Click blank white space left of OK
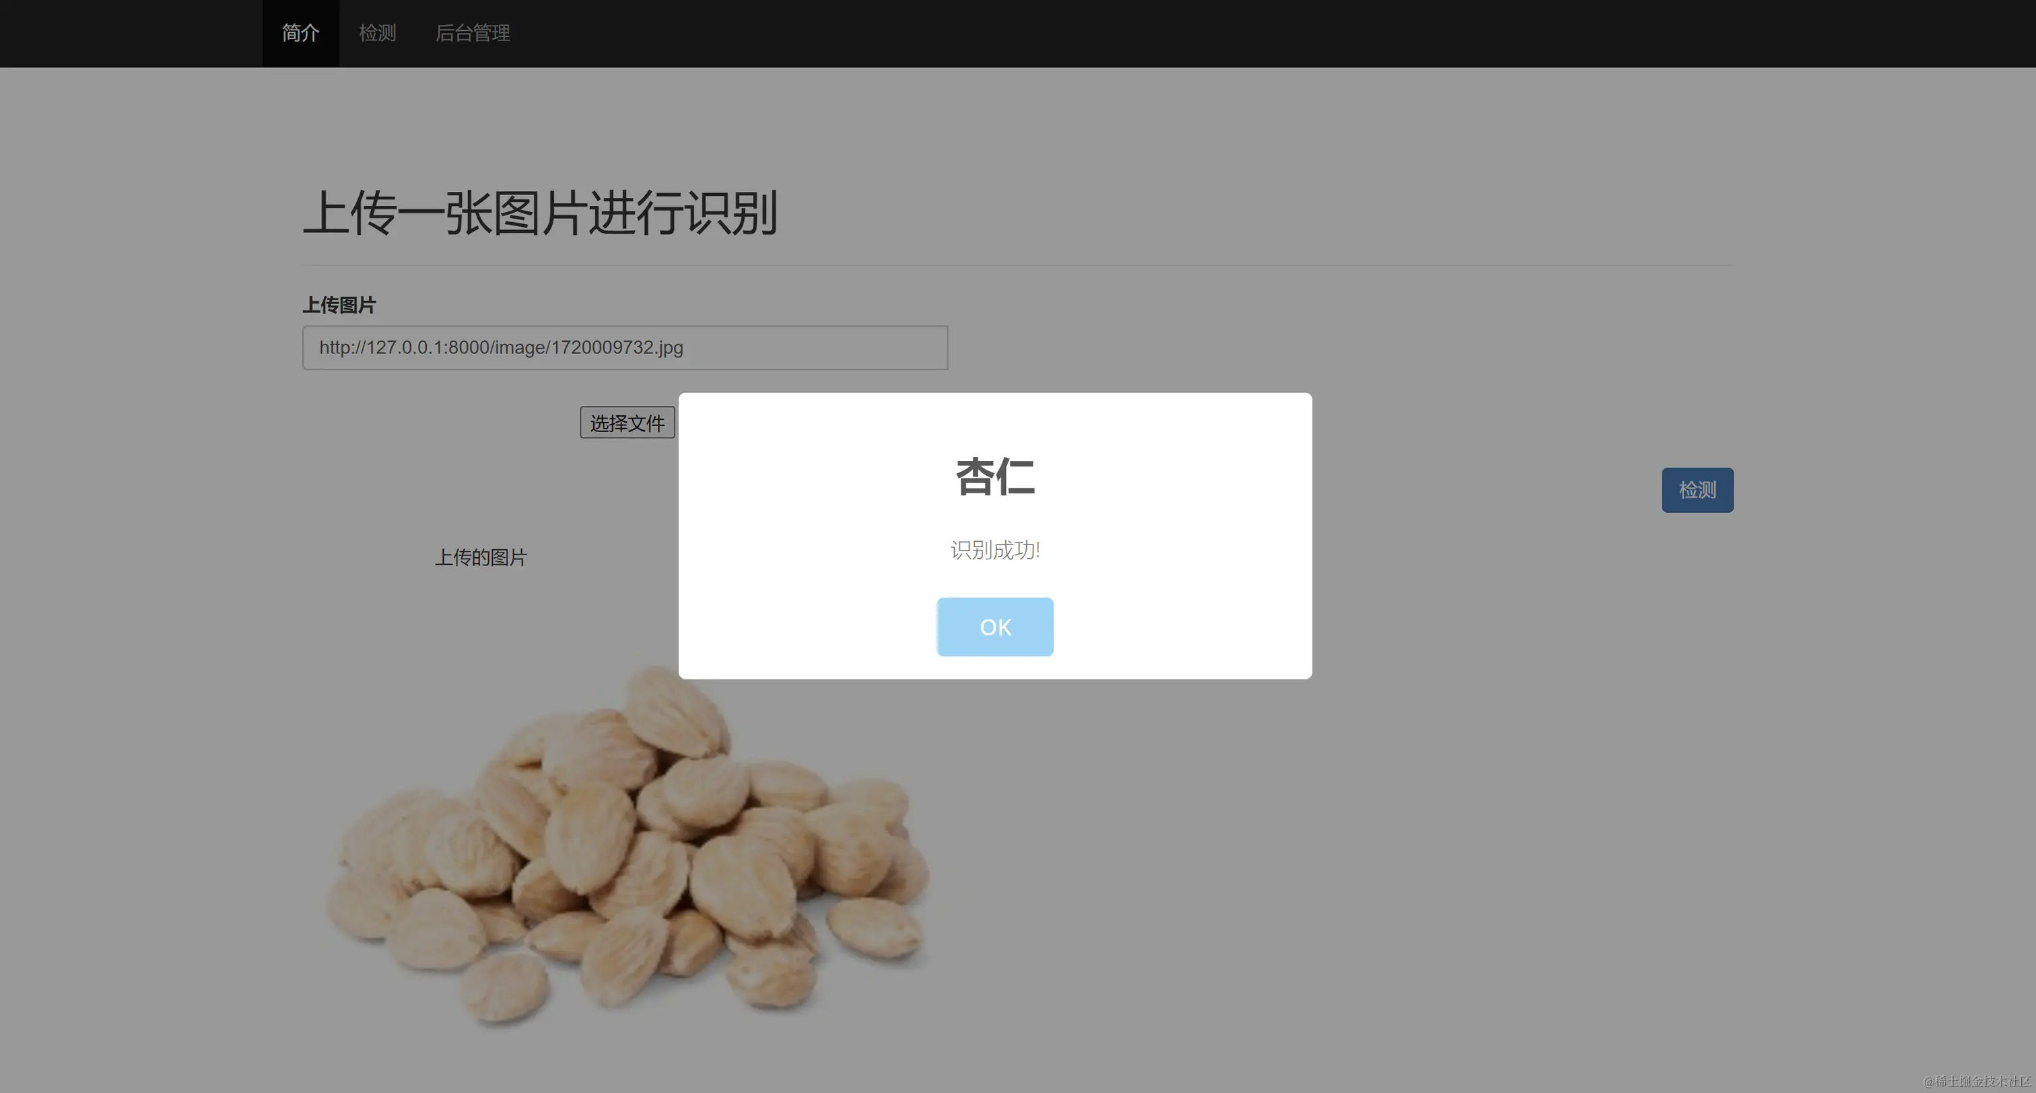Screen dimensions: 2036x1093 pyautogui.click(x=806, y=627)
